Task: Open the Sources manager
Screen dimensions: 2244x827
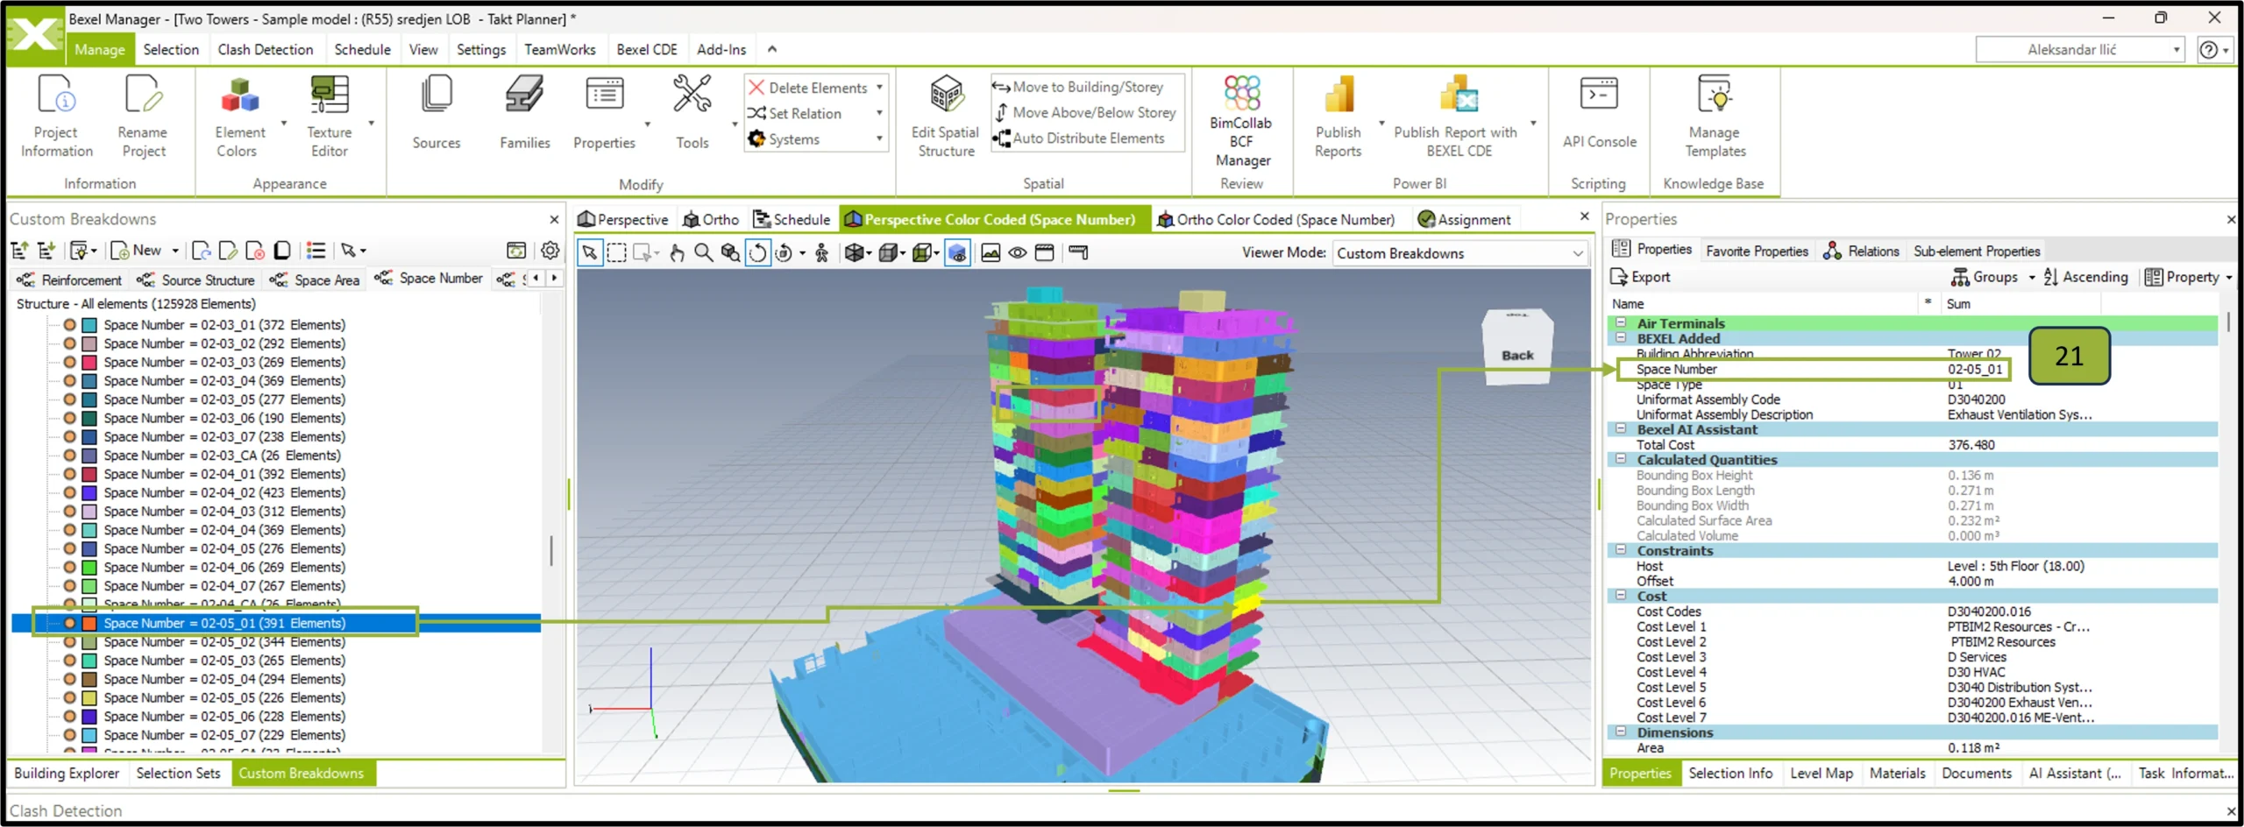Action: [436, 112]
